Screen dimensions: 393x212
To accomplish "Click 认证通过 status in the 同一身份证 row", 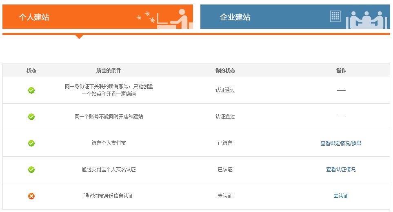I will (225, 90).
